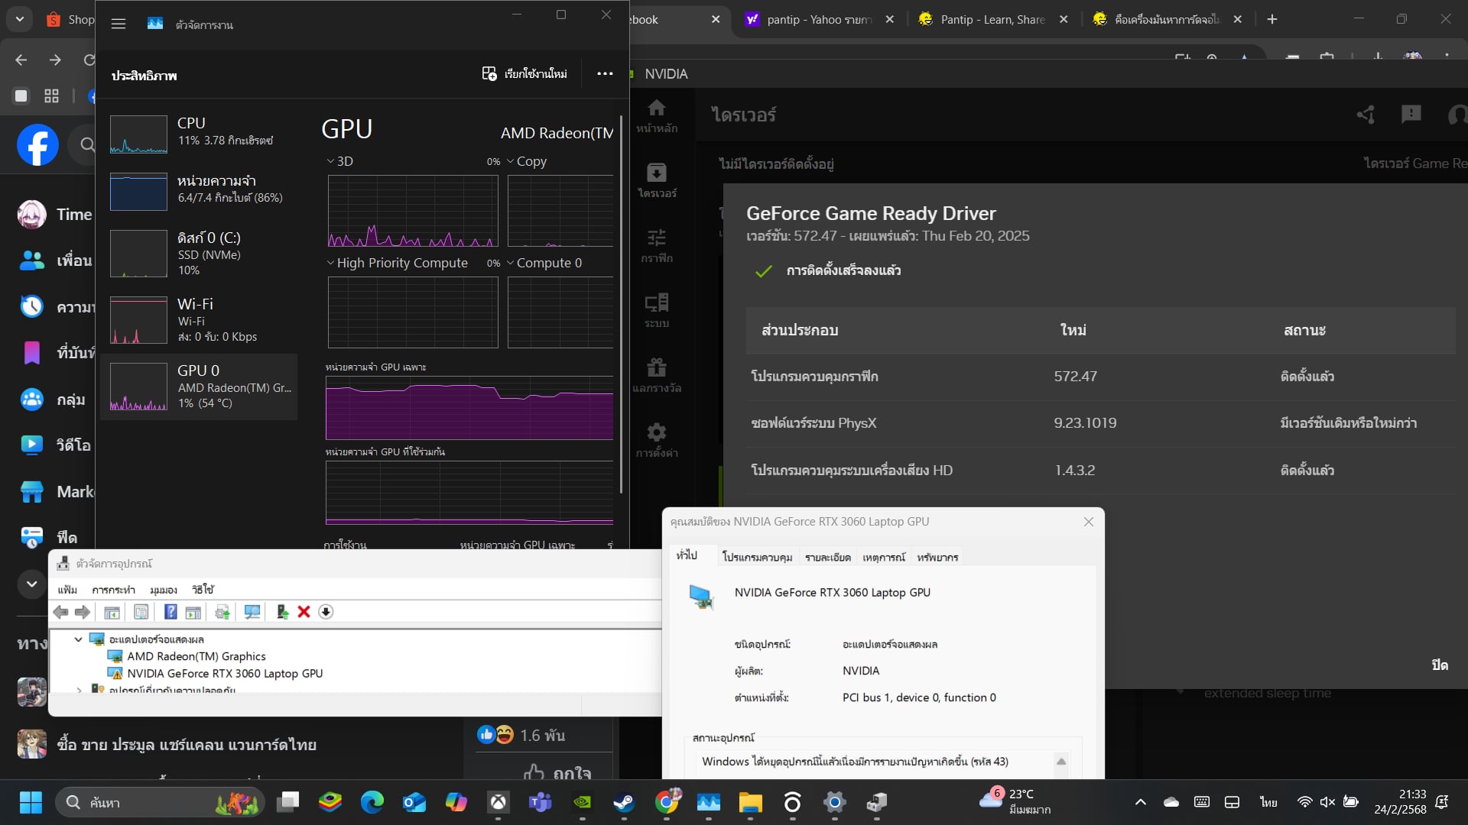
Task: Click Device Manager red X uninstall device icon
Action: 304,612
